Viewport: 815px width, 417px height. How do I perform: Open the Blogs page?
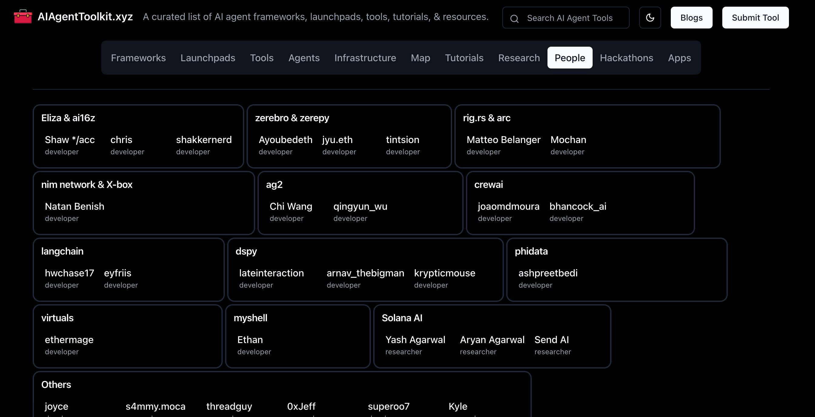point(691,18)
